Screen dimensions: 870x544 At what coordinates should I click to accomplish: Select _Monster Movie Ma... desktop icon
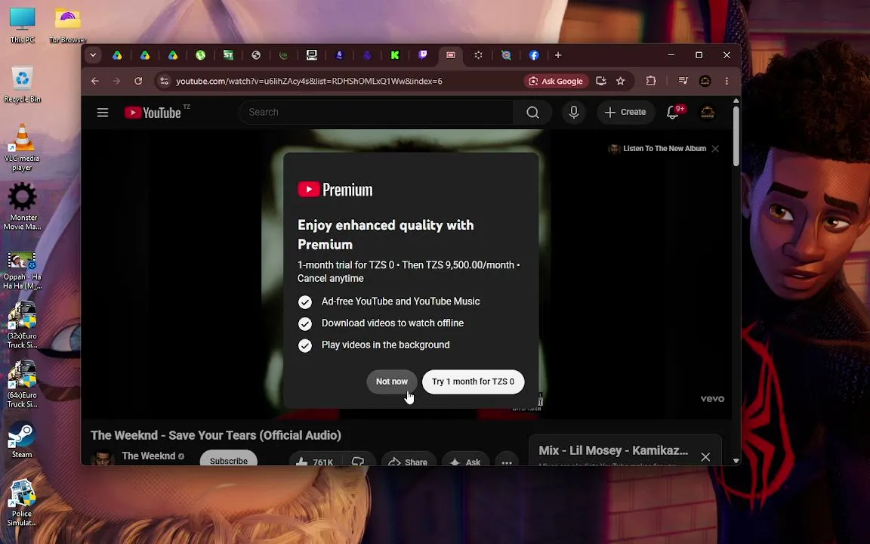tap(22, 206)
